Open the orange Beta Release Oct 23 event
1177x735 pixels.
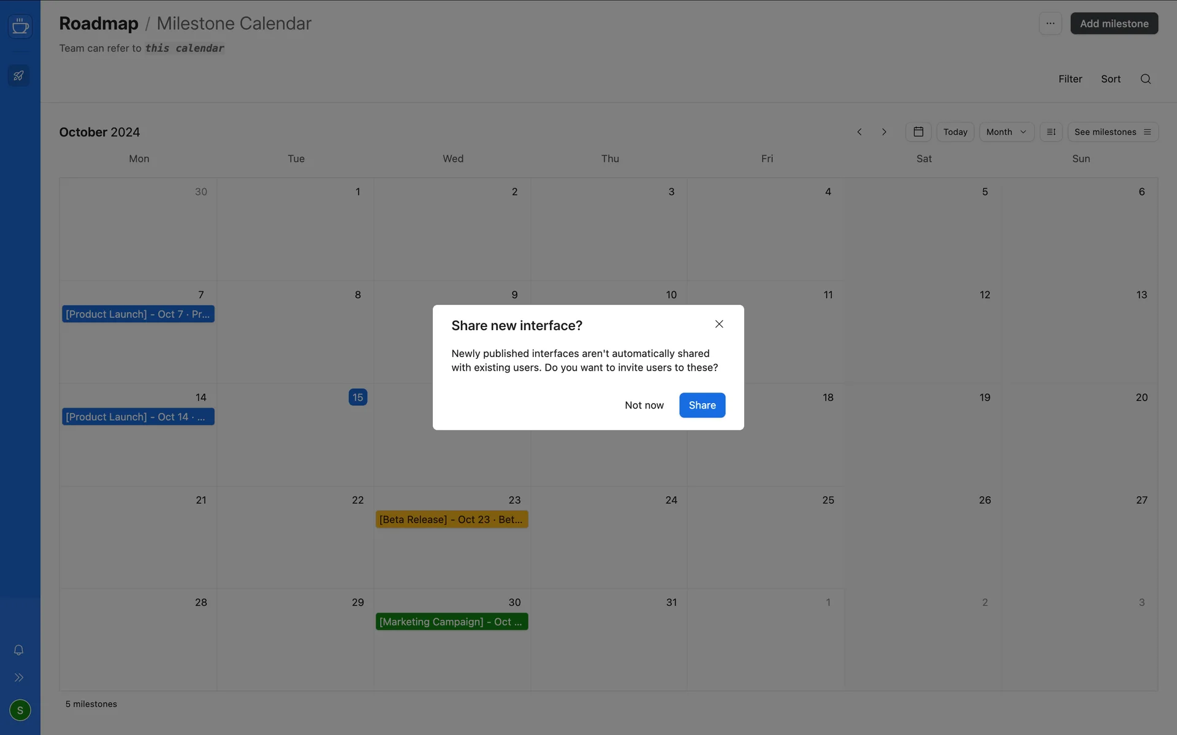pos(451,519)
